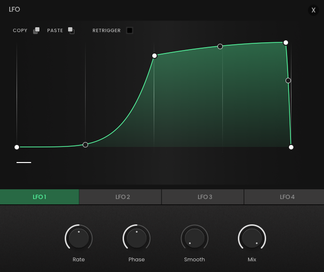
Task: Select the envelope end point at bottom right
Action: (x=291, y=147)
